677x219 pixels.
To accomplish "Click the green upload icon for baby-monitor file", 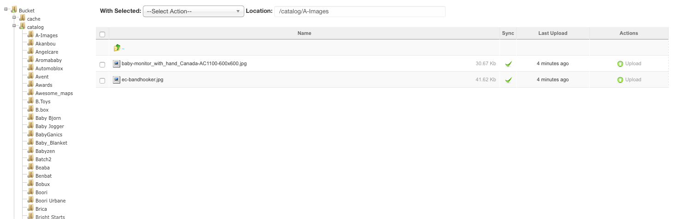I will [620, 64].
